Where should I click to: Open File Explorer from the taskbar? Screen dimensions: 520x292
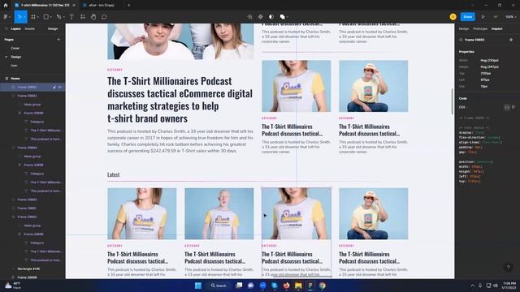coord(298,286)
